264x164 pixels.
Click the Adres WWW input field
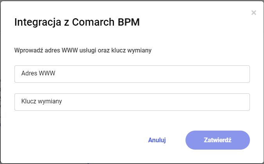click(132, 74)
